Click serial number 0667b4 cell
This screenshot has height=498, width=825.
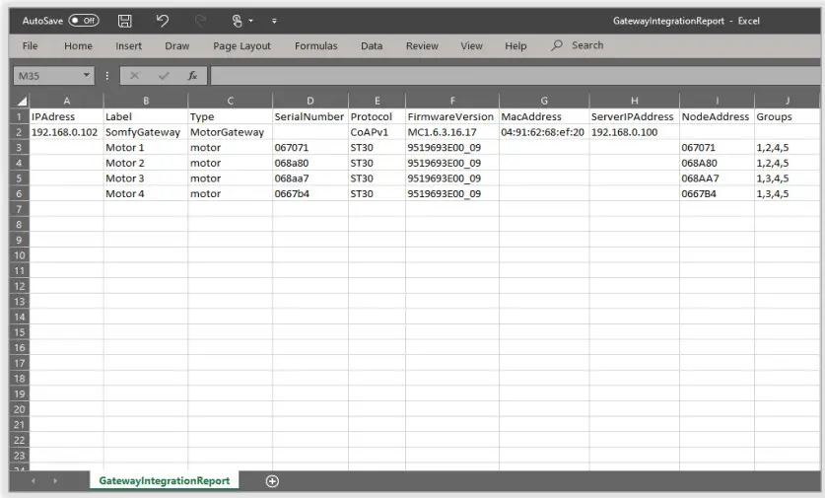[309, 193]
